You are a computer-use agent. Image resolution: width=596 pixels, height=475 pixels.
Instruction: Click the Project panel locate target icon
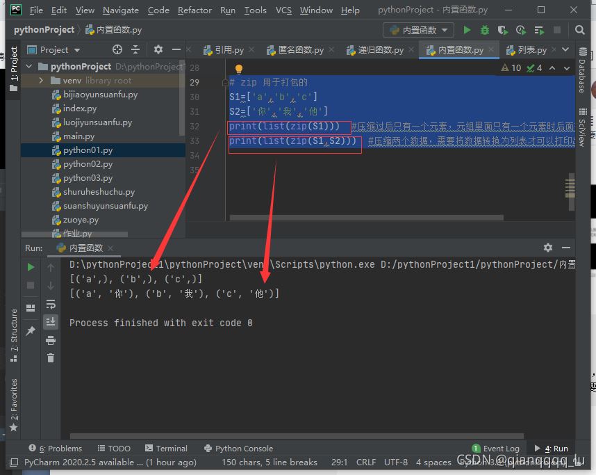pyautogui.click(x=117, y=49)
